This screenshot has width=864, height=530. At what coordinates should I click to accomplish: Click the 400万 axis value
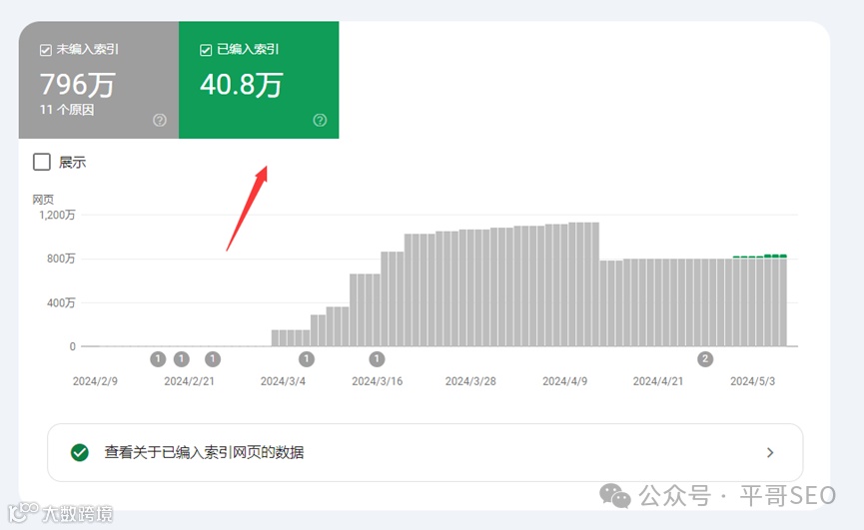point(61,302)
